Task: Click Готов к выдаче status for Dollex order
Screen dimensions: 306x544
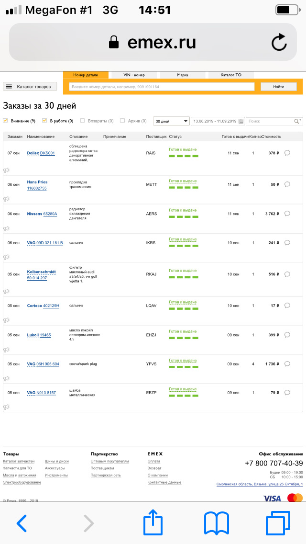Action: pyautogui.click(x=183, y=149)
